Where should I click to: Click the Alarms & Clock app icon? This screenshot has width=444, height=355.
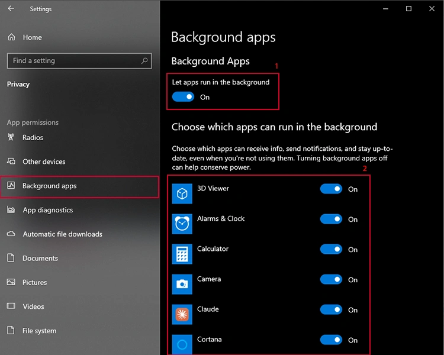pos(182,224)
